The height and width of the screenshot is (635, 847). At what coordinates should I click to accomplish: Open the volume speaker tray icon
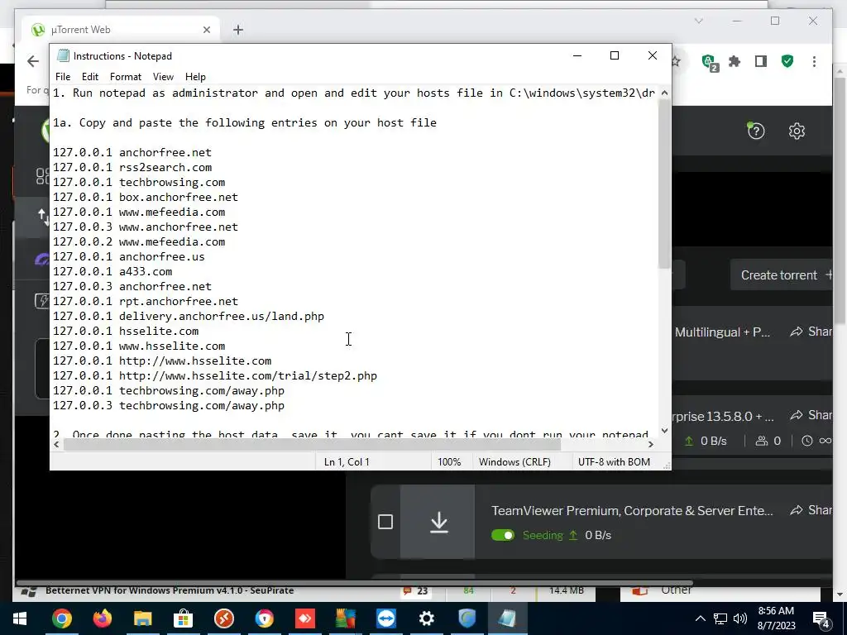tap(740, 618)
